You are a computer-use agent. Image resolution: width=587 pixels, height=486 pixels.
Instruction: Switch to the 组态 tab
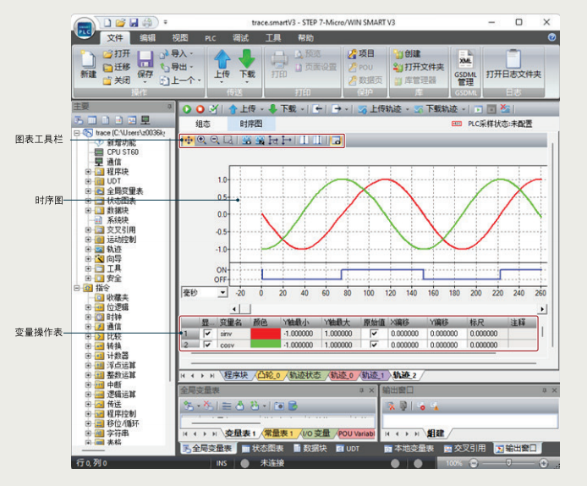coord(203,124)
